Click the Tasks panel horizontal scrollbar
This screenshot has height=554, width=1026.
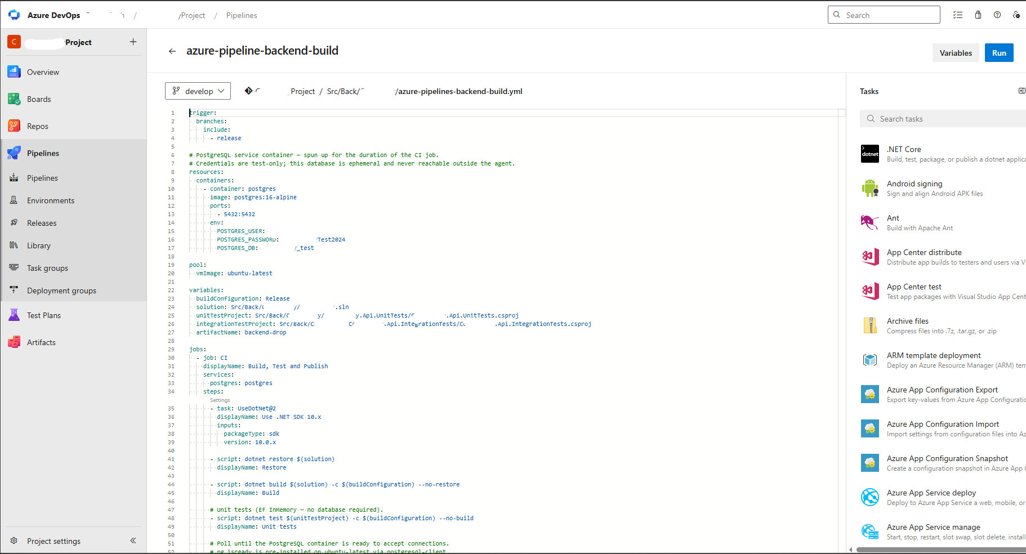pos(940,550)
